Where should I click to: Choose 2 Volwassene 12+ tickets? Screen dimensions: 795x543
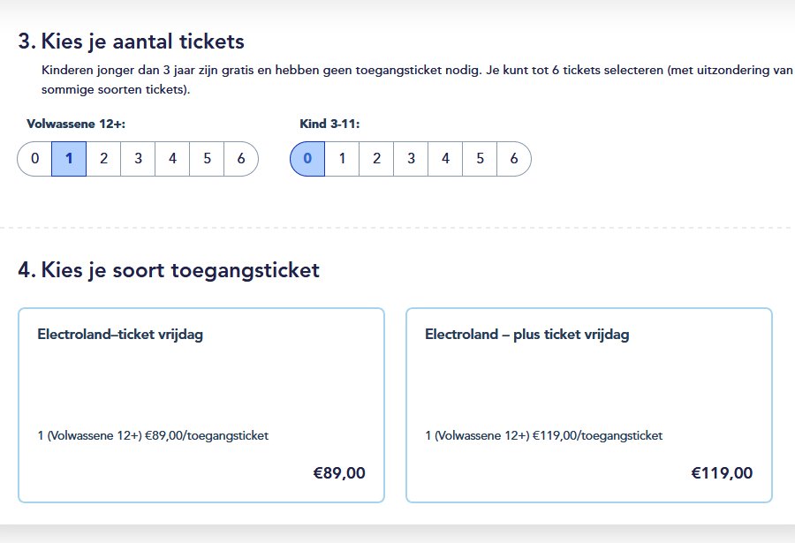tap(103, 159)
